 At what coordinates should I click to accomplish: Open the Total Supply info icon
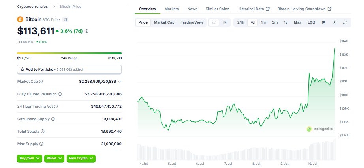pos(43,131)
